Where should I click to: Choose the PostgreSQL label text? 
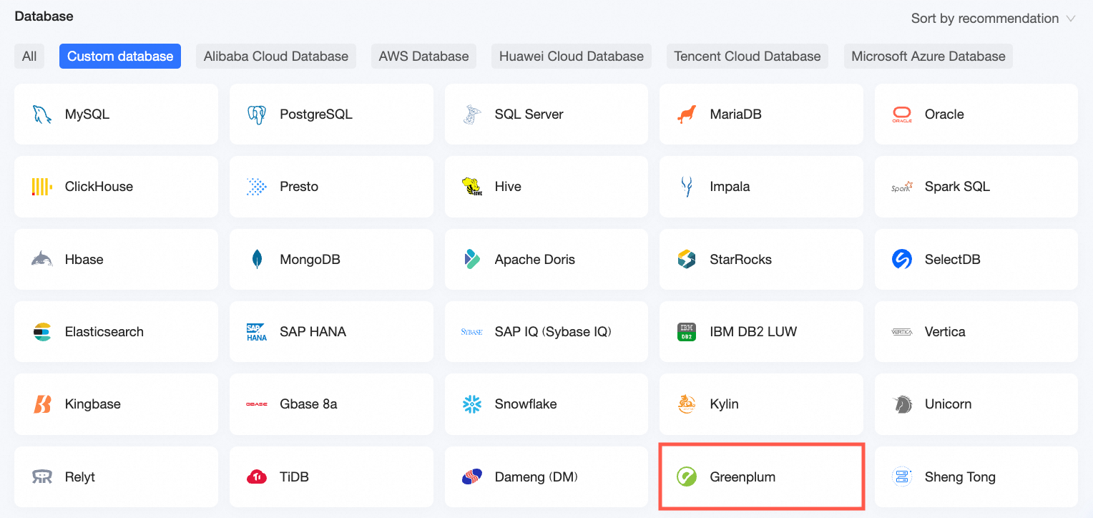tap(316, 114)
